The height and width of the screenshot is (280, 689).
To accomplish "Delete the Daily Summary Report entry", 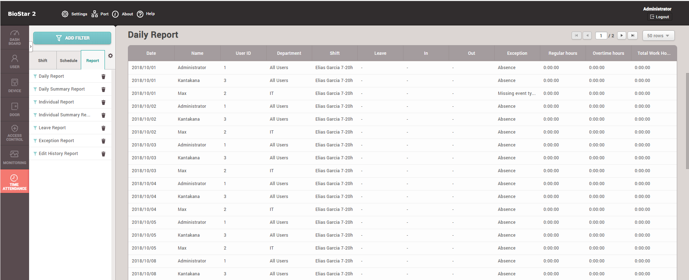I will tap(103, 90).
